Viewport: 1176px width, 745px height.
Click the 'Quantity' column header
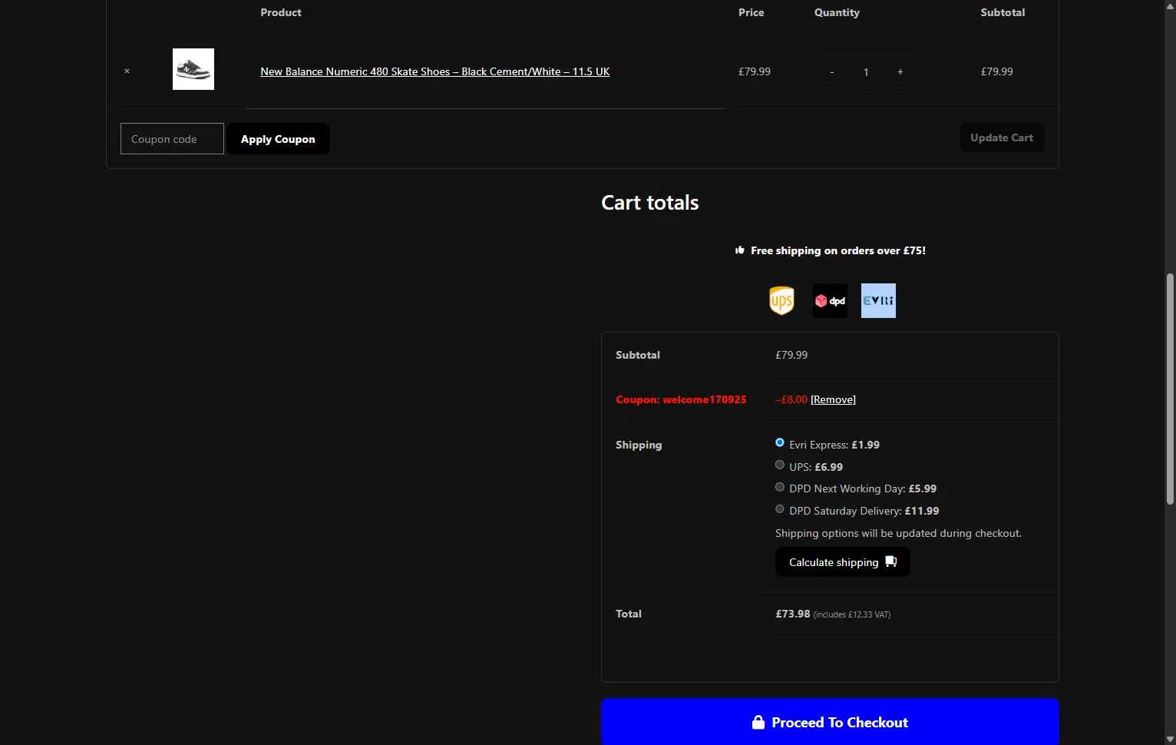(x=837, y=12)
